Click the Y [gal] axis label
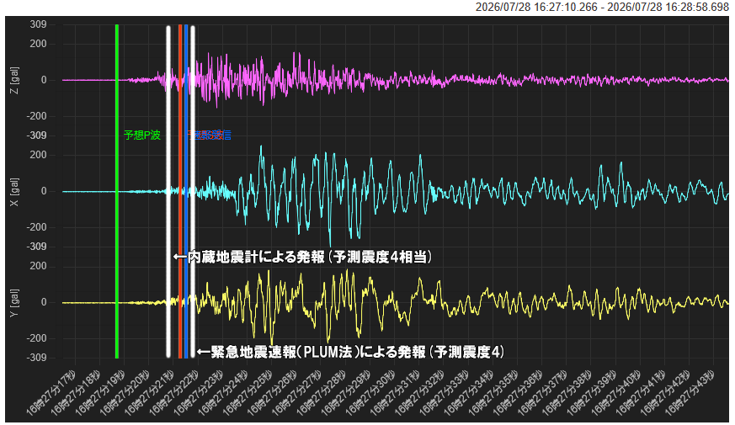Viewport: 735px width, 425px height. point(14,303)
